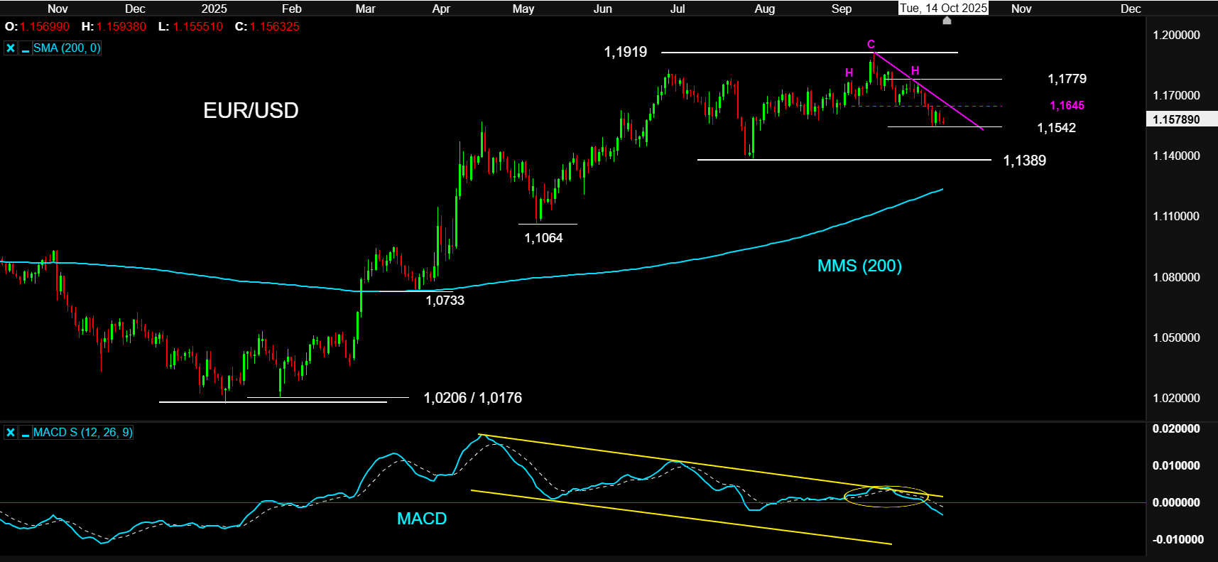Click the Tue, 14 Oct 2025 date label
The width and height of the screenshot is (1218, 562).
(943, 9)
